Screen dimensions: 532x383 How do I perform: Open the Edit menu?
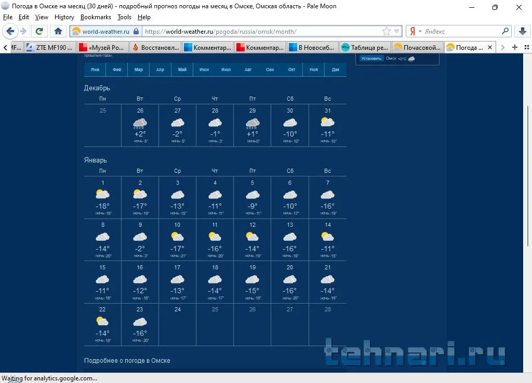click(x=23, y=17)
